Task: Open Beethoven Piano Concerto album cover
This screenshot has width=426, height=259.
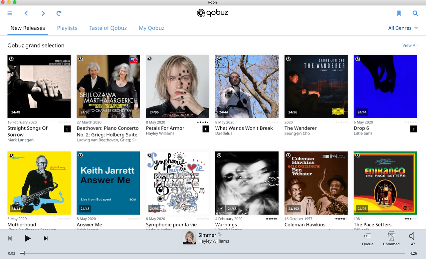Action: [x=108, y=87]
